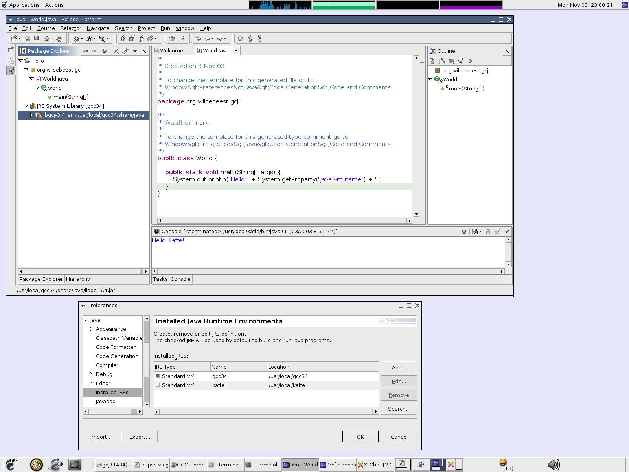This screenshot has height=472, width=629.
Task: Click Collapse All icon in Package Explorer
Action: coord(116,51)
